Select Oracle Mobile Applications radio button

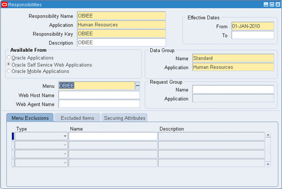coord(9,71)
